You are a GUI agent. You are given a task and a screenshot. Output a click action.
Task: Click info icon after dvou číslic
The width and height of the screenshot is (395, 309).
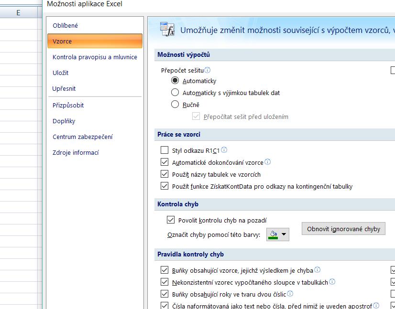290,294
